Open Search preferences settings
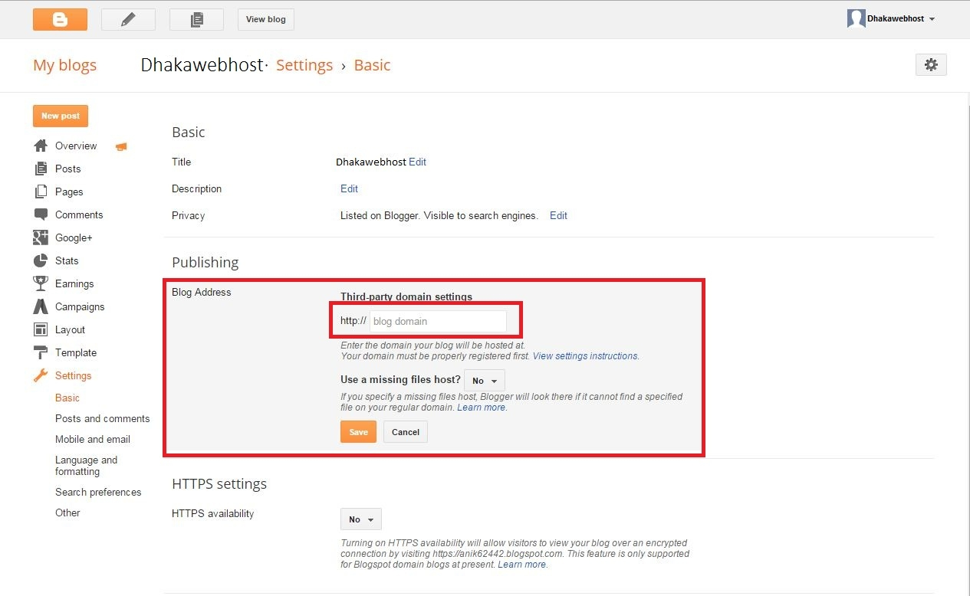 point(98,492)
